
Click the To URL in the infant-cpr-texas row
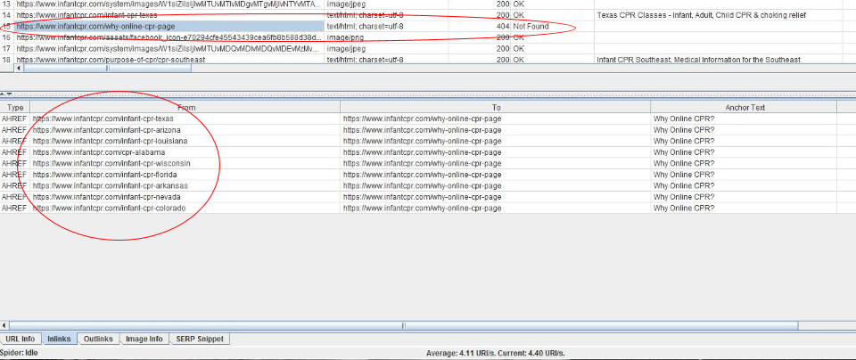pyautogui.click(x=496, y=119)
